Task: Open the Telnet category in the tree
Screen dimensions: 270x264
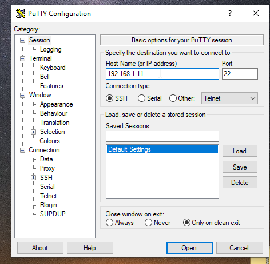Action: (x=49, y=196)
